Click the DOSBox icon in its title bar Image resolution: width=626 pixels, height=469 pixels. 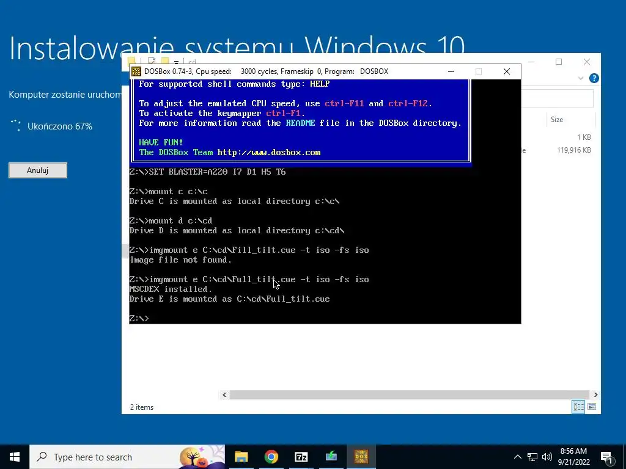(136, 71)
